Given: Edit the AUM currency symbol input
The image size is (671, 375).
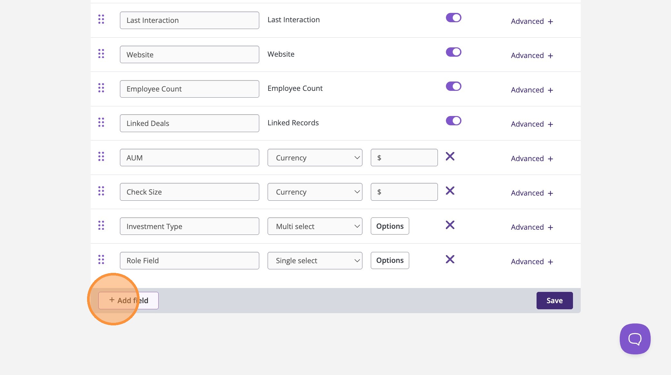Looking at the screenshot, I should (x=404, y=158).
